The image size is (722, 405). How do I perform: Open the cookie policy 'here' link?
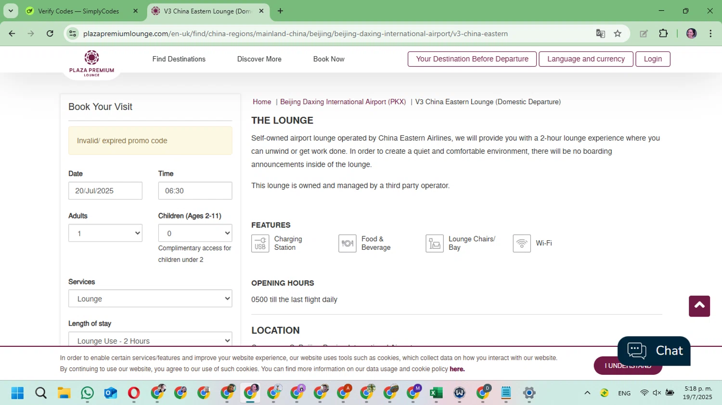coord(457,369)
